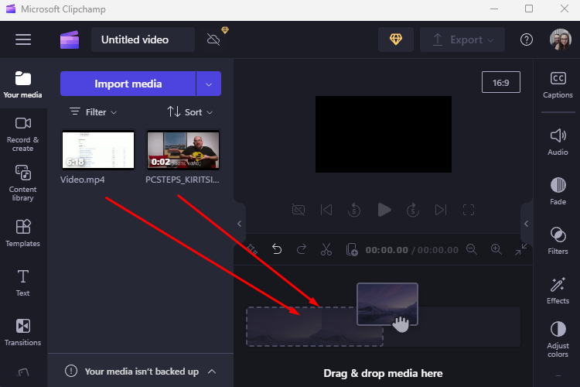
Task: Open the Transitions panel
Action: (23, 332)
